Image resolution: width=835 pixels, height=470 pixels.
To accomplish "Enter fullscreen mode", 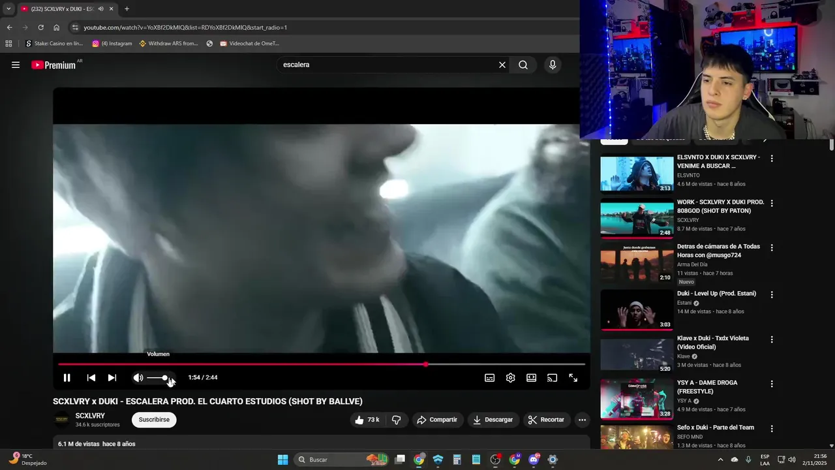I will 573,378.
